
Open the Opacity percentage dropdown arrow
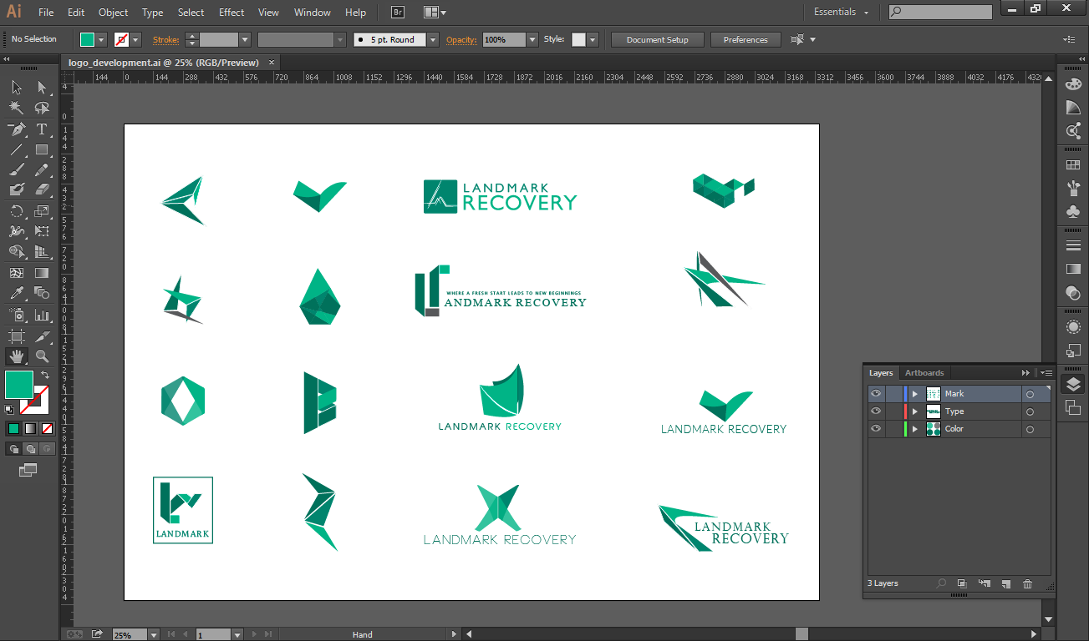click(x=532, y=39)
